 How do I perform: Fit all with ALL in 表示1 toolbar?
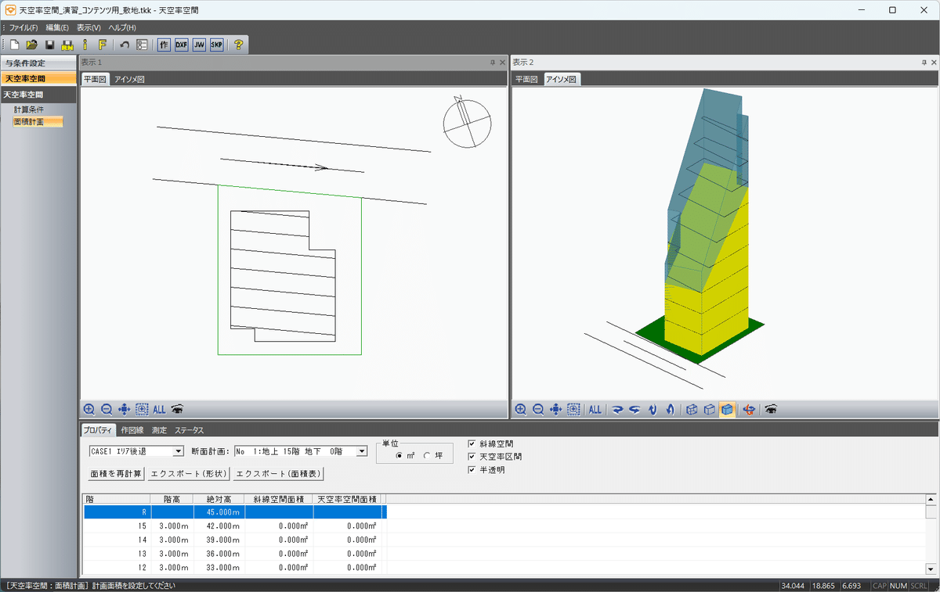(160, 409)
